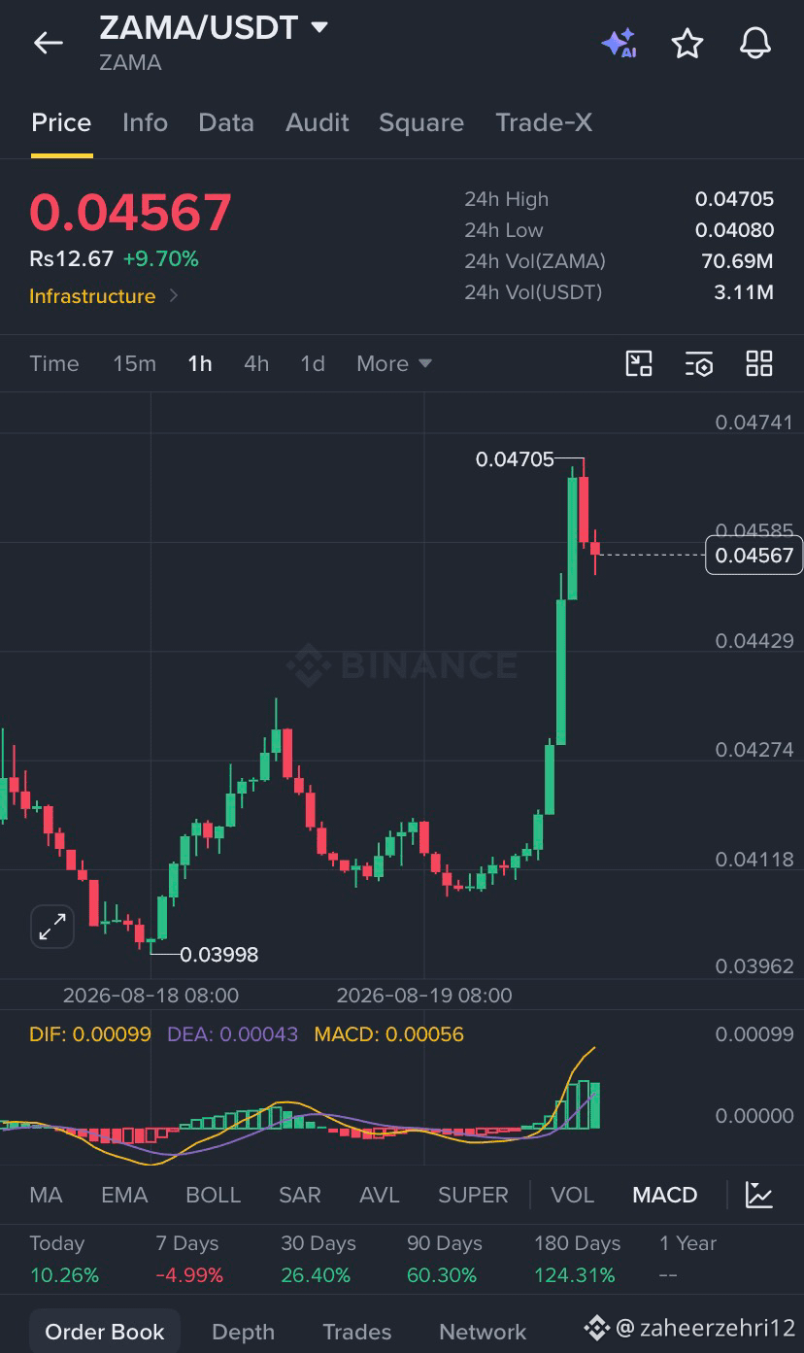The width and height of the screenshot is (804, 1353).
Task: Go back using the arrow icon
Action: coord(48,43)
